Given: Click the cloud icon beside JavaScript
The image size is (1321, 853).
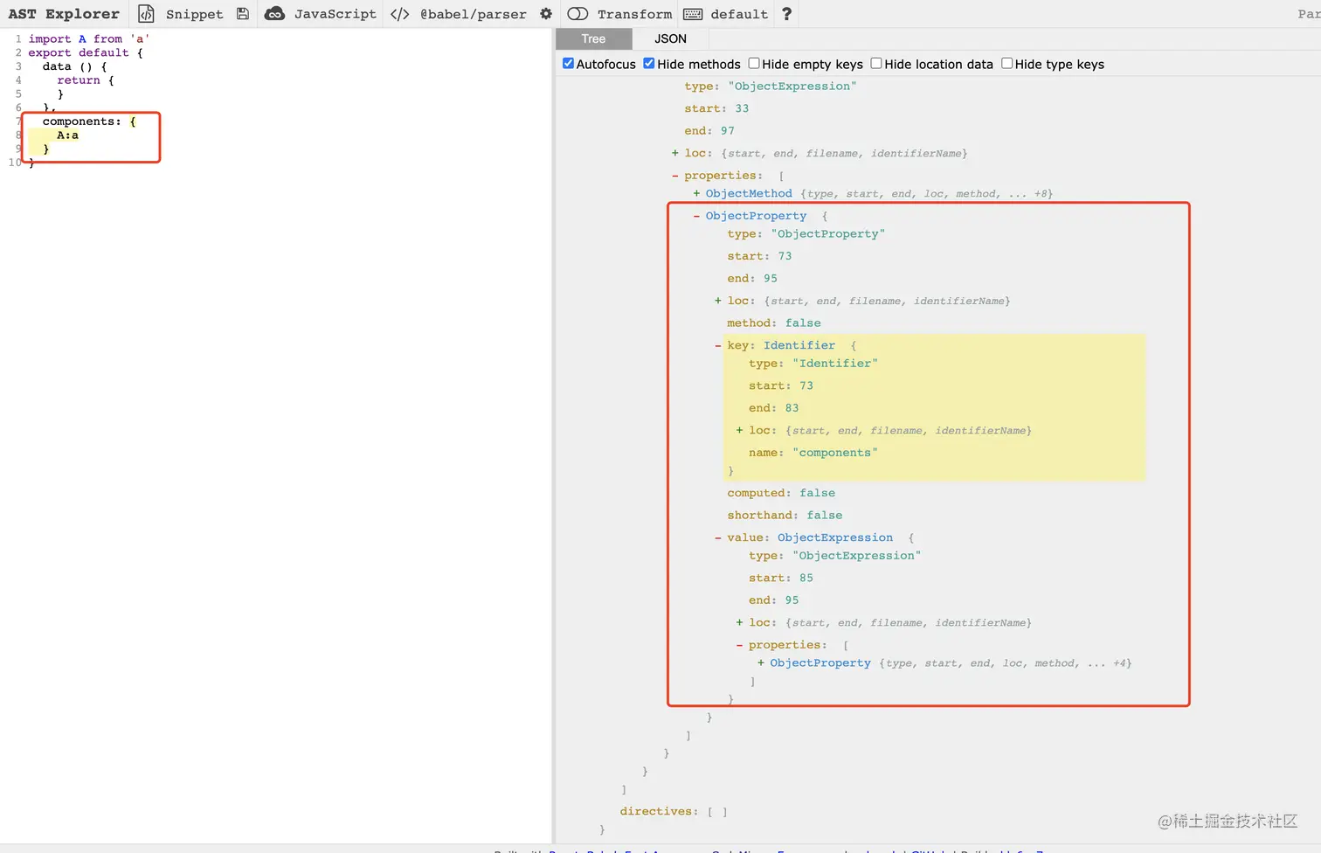Looking at the screenshot, I should pos(274,14).
